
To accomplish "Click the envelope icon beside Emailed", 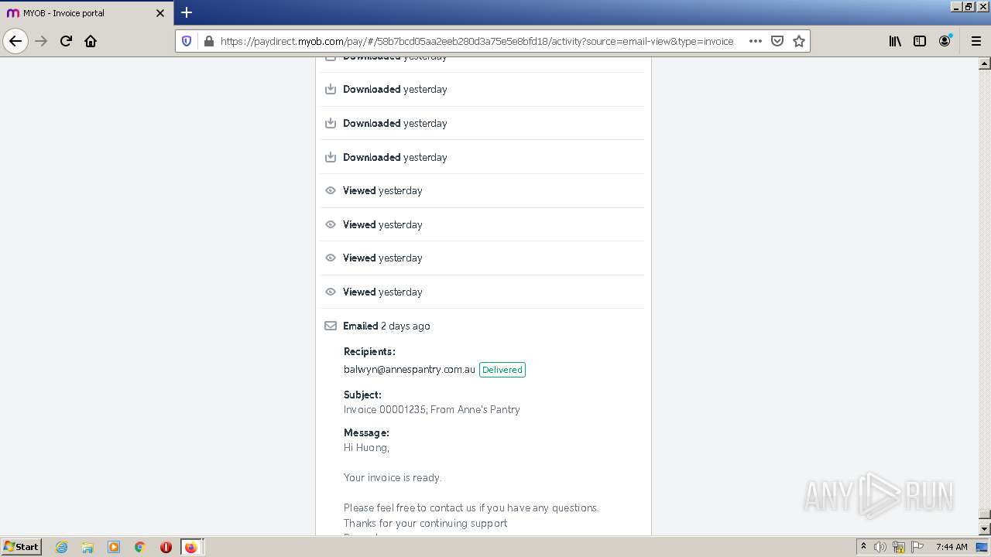I will tap(331, 326).
